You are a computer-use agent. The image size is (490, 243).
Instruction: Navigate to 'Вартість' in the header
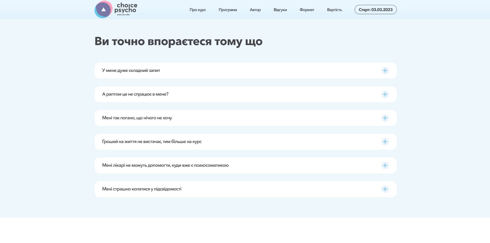334,10
